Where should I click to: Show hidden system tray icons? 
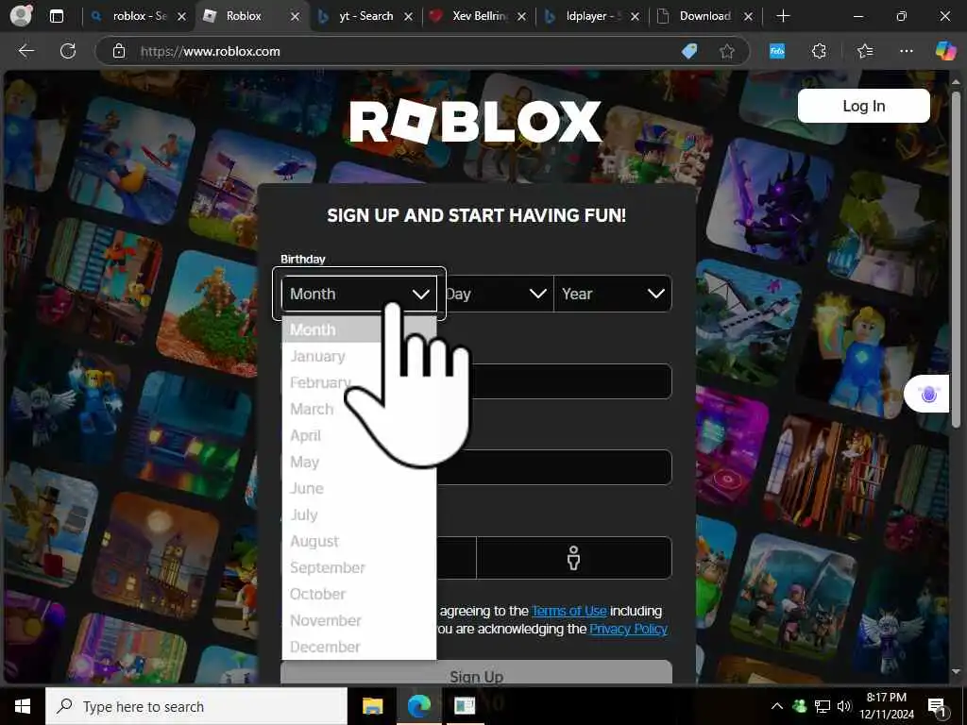(x=776, y=706)
